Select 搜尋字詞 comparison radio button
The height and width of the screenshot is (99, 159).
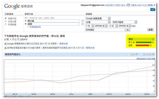pos(6,18)
